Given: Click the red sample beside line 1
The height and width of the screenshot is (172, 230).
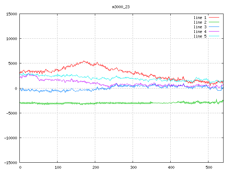Looking at the screenshot, I should [214, 18].
